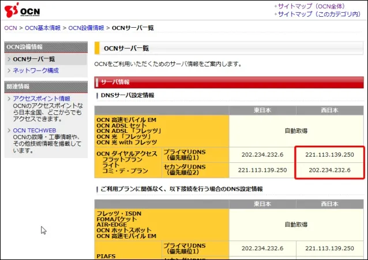Click 221.113.139.250 primary cell in second table
The image size is (368, 260).
click(x=330, y=248)
